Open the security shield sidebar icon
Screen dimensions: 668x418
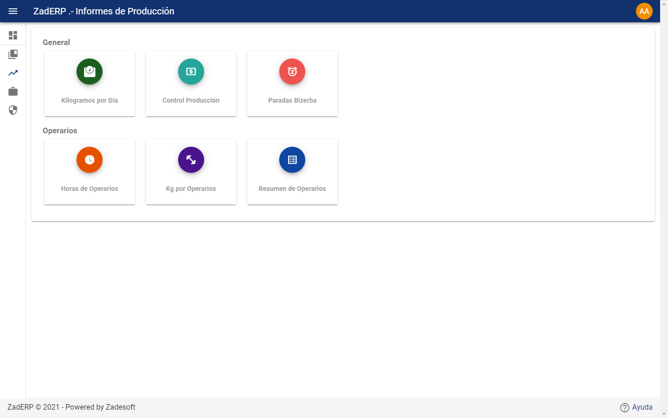(13, 110)
